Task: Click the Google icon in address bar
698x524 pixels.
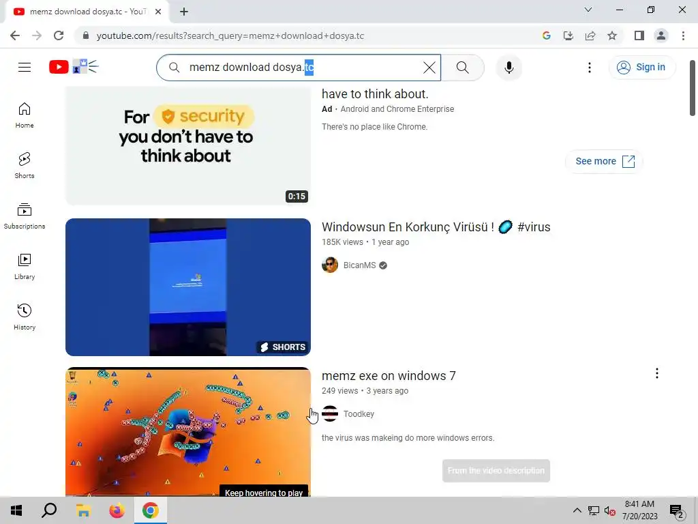Action: pyautogui.click(x=546, y=35)
